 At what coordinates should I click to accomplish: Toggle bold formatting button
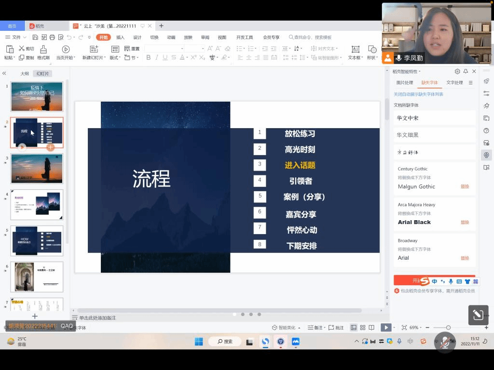coord(149,57)
